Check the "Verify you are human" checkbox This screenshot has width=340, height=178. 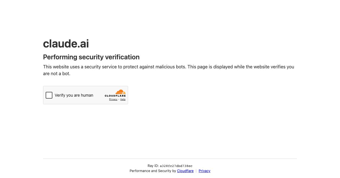(x=49, y=95)
